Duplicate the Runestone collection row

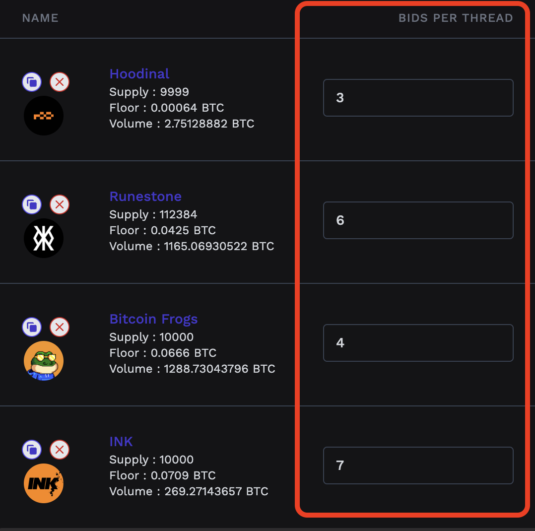(x=32, y=204)
